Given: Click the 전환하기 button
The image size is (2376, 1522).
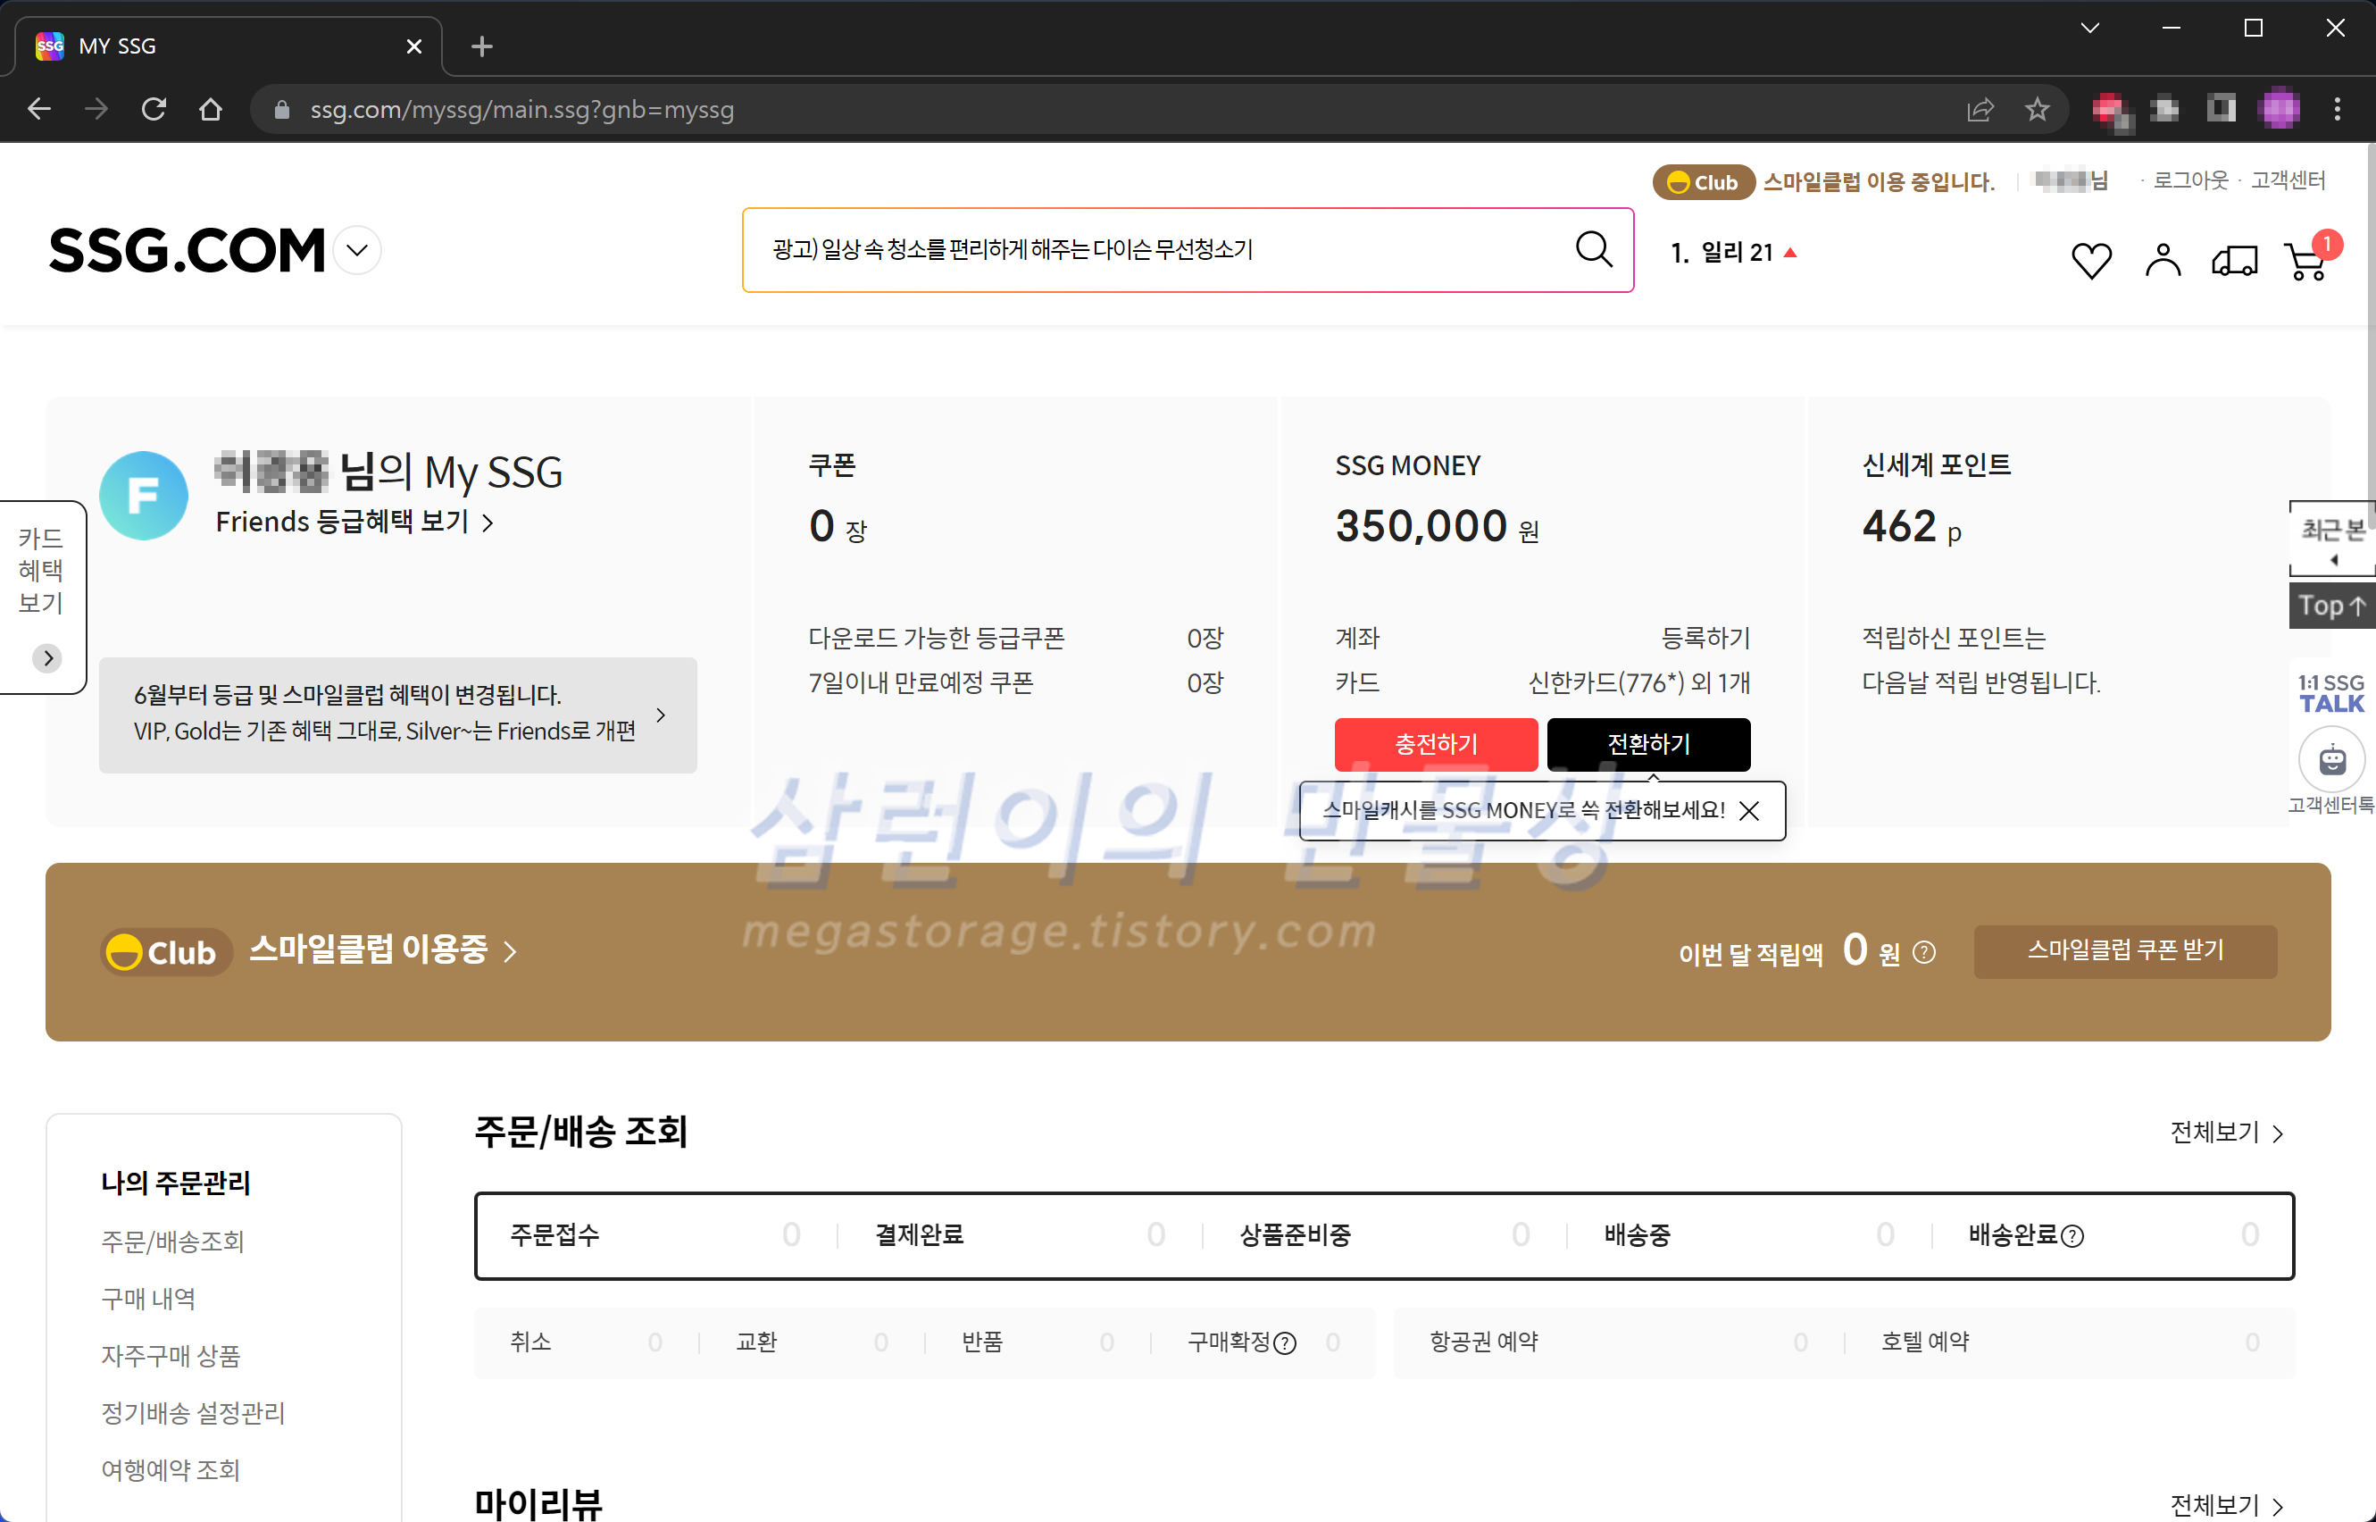Looking at the screenshot, I should [x=1648, y=743].
